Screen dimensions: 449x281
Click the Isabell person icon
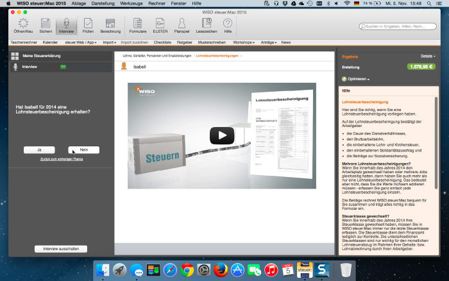coord(124,66)
